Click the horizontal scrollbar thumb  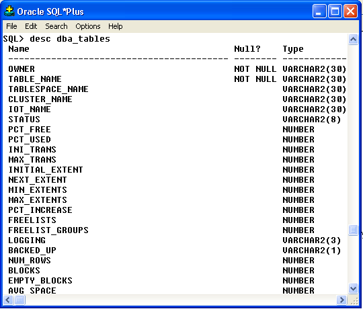click(19, 300)
